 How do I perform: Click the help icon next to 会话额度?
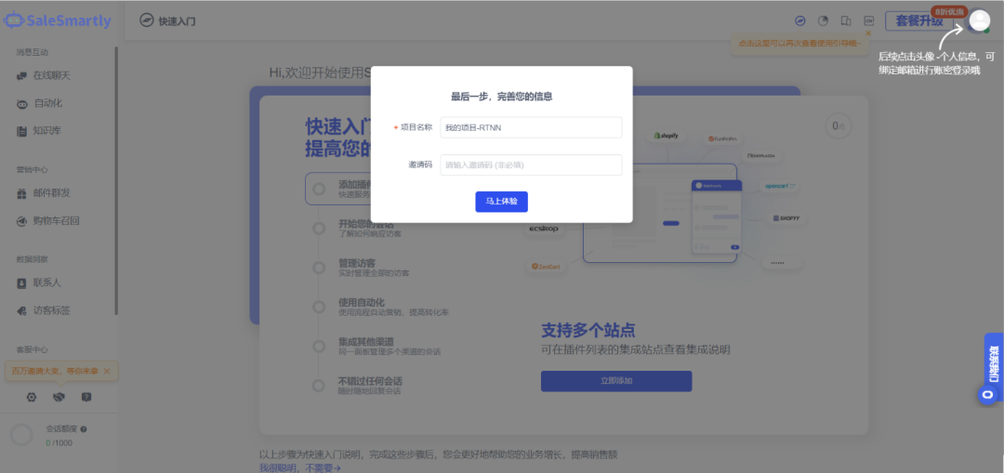(x=84, y=429)
